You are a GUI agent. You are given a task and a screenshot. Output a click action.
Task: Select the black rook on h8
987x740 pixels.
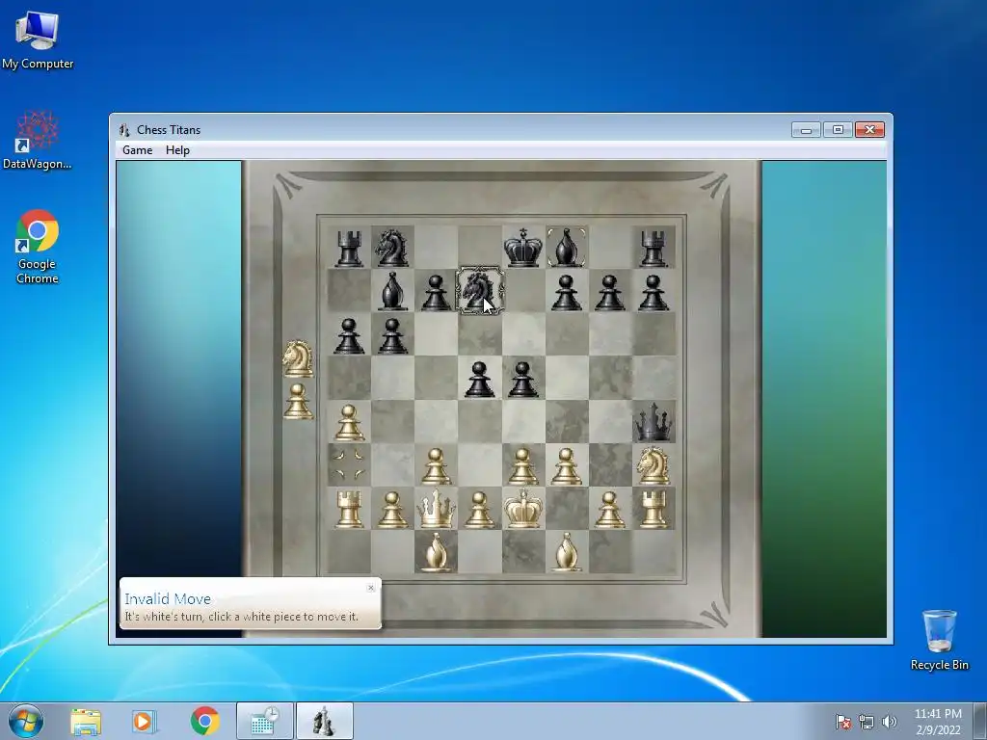(654, 248)
